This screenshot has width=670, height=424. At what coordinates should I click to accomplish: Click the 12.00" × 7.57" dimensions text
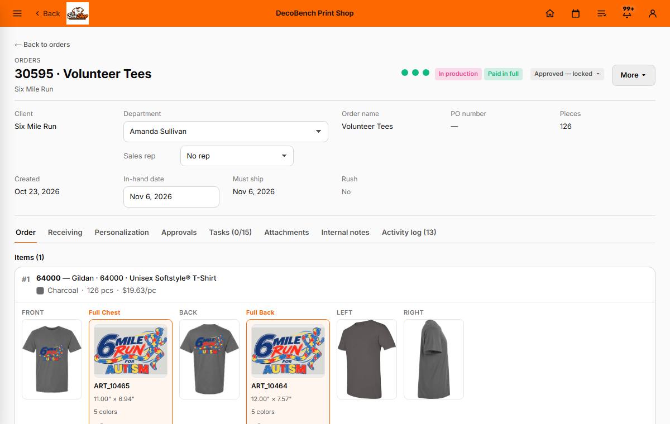point(271,399)
